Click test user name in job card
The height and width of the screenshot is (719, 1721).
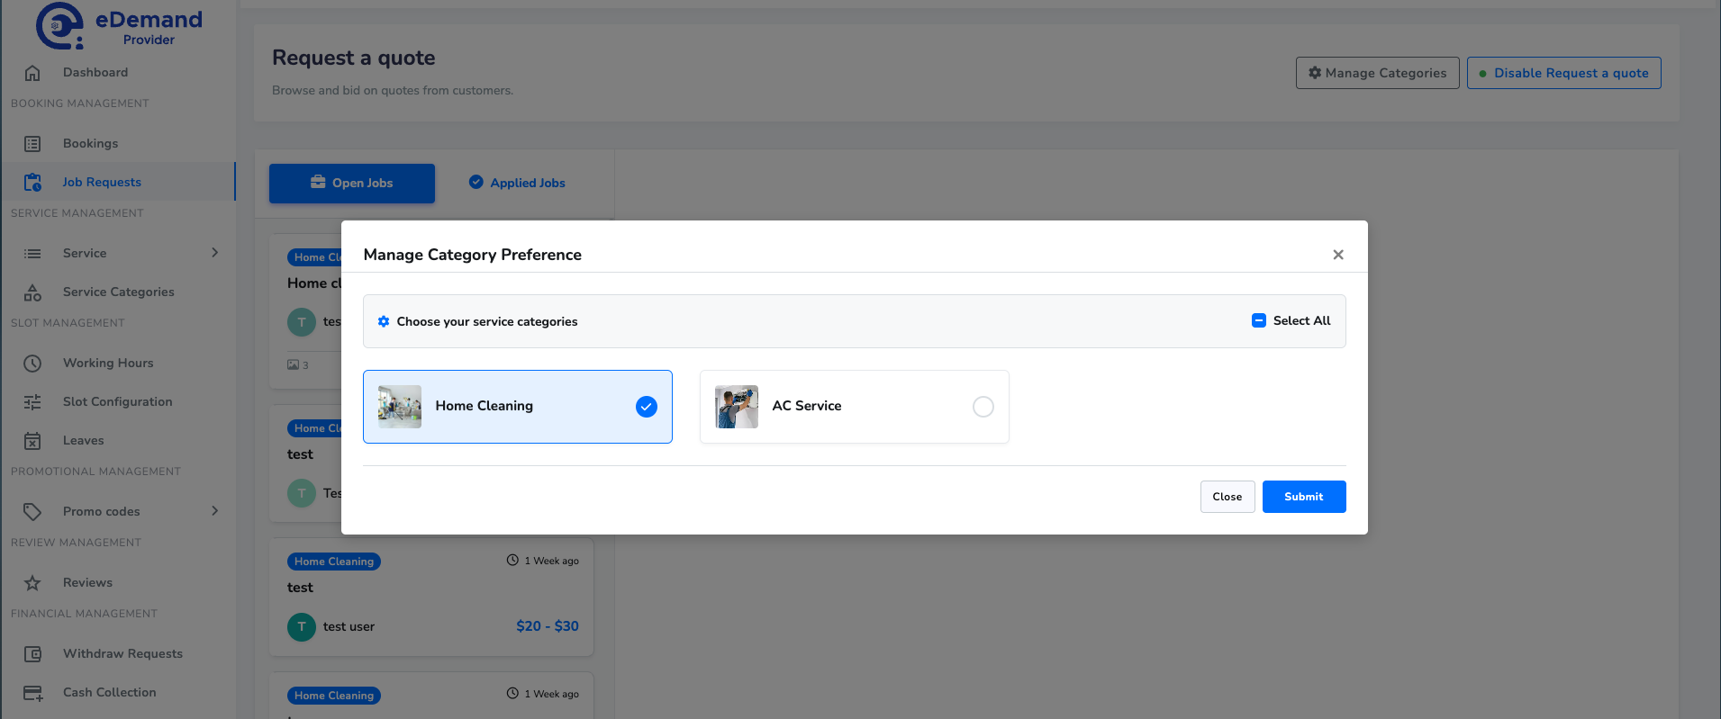(349, 626)
